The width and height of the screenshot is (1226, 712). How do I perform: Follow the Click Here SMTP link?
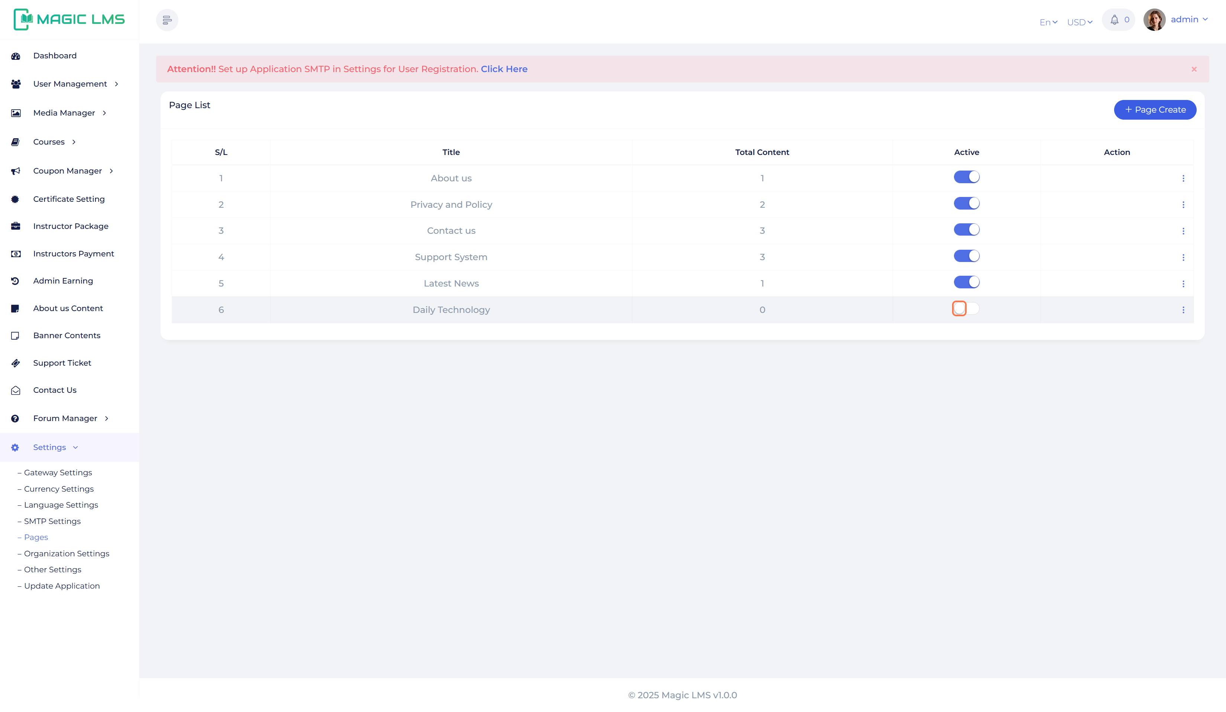pos(504,69)
